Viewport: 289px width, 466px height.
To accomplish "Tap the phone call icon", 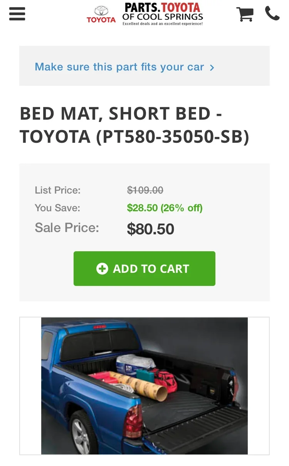I will click(x=272, y=13).
